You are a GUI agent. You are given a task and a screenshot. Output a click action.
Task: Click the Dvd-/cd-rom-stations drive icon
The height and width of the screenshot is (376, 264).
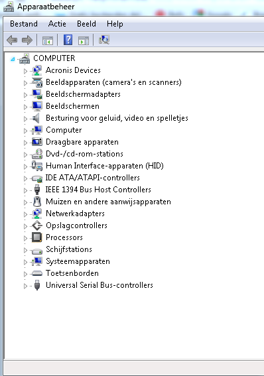click(37, 154)
